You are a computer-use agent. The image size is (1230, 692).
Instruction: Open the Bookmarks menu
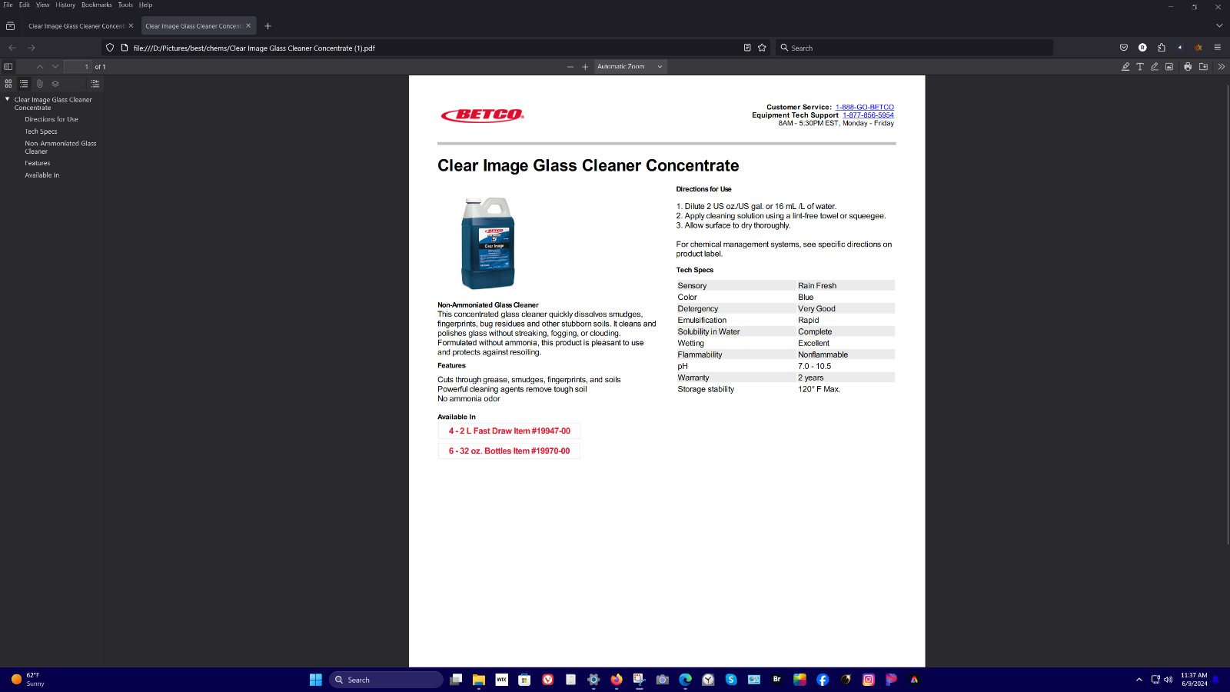[x=97, y=5]
